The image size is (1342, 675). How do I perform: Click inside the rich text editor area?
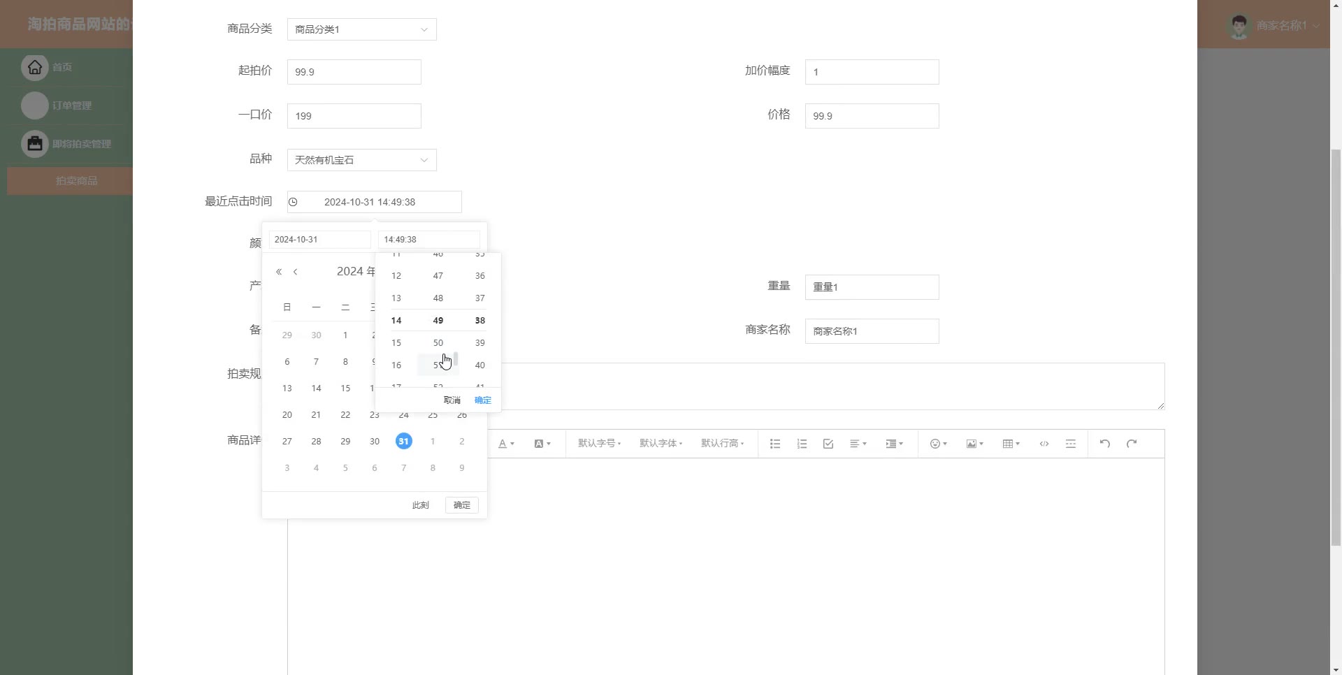click(726, 566)
